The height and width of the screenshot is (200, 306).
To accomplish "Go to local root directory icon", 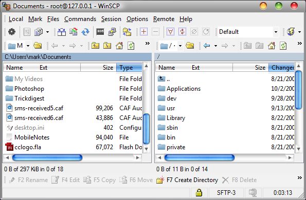I will click(x=107, y=46).
